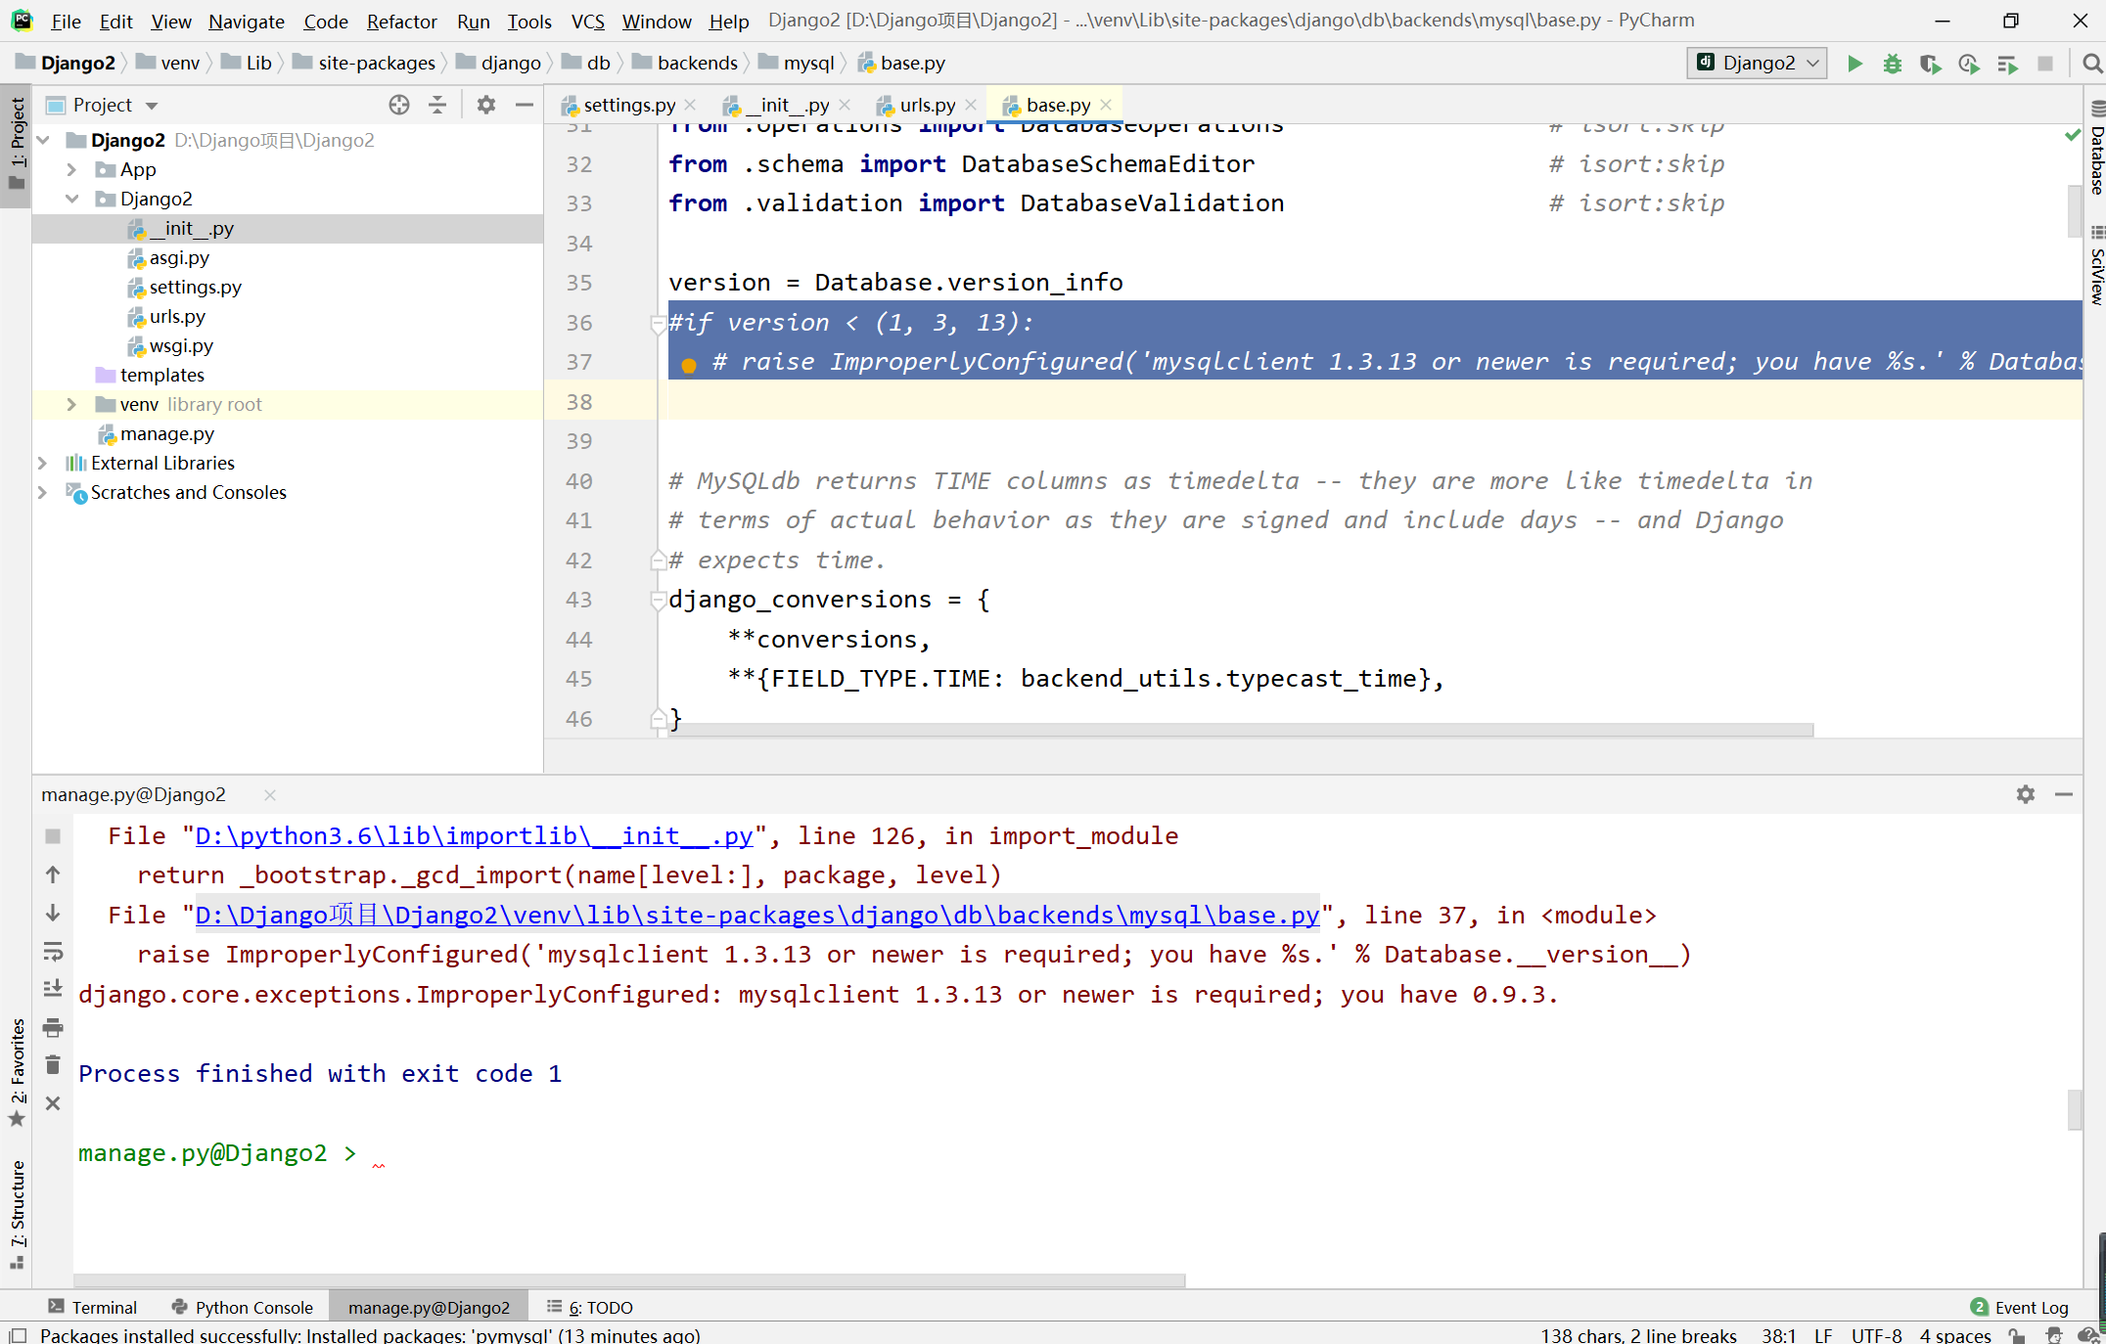Screen dimensions: 2106x1344
Task: Click the editor vertical scrollbar thumb
Action: pyautogui.click(x=2074, y=209)
